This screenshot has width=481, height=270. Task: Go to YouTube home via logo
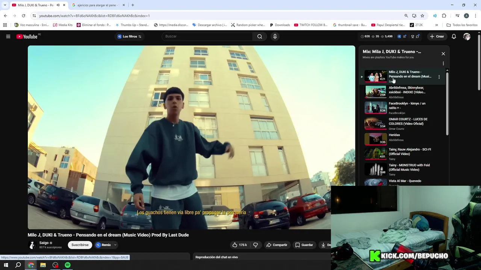[27, 36]
